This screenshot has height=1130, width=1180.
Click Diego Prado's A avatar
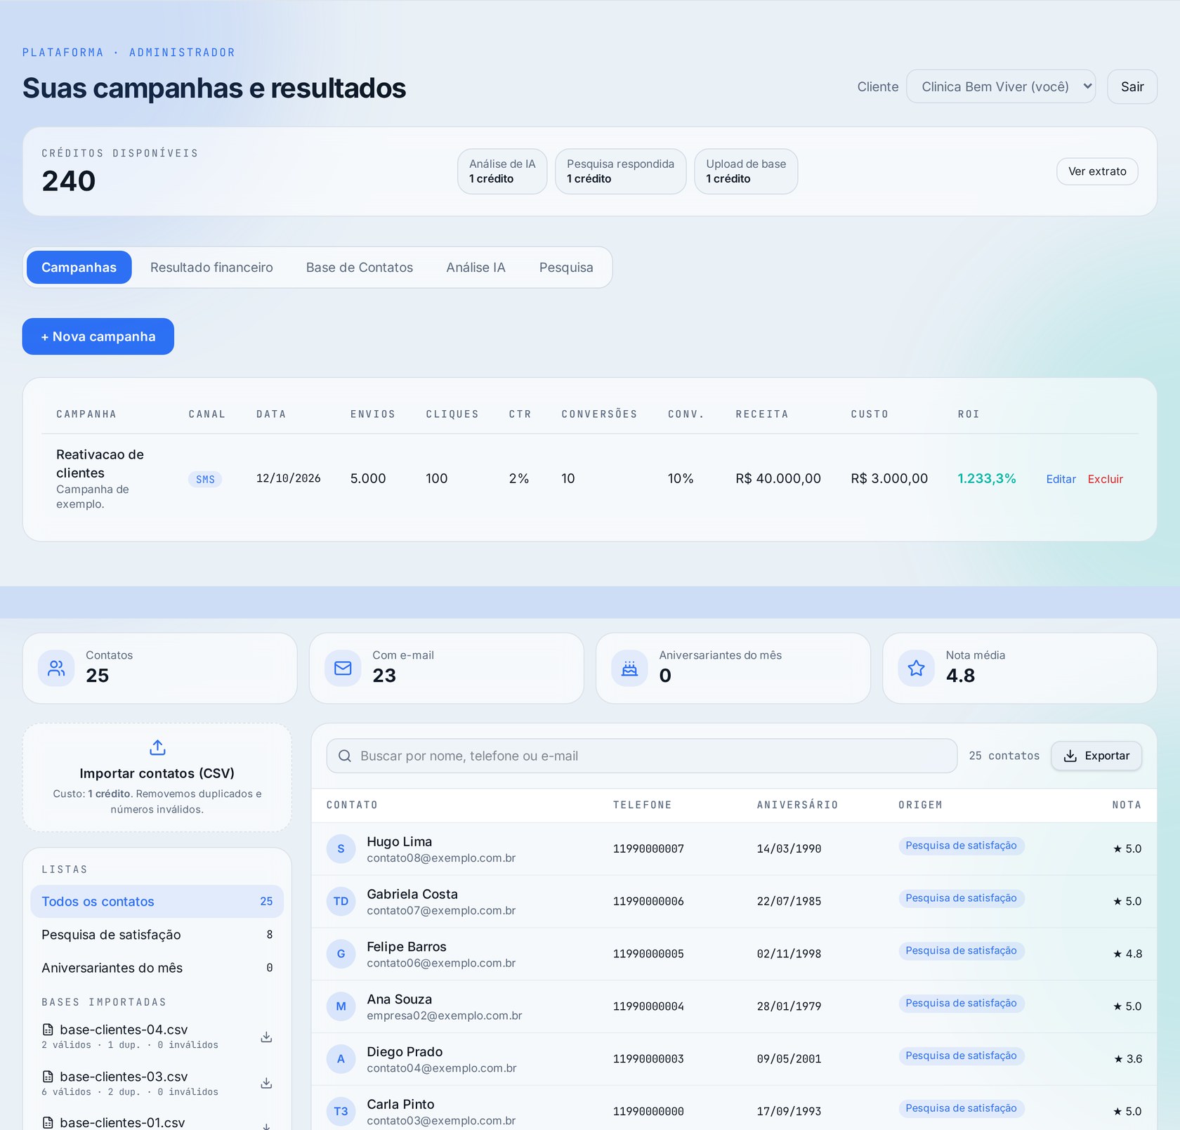pos(341,1058)
